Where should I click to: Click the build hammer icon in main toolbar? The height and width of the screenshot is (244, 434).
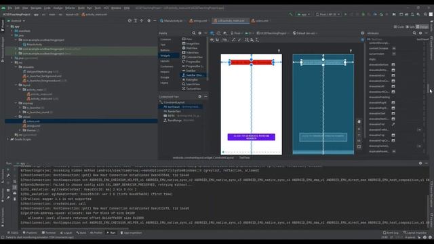click(291, 14)
